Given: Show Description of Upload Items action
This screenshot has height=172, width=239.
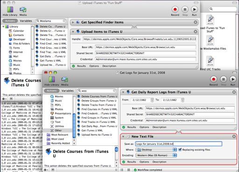Looking at the screenshot, I should (x=109, y=66).
